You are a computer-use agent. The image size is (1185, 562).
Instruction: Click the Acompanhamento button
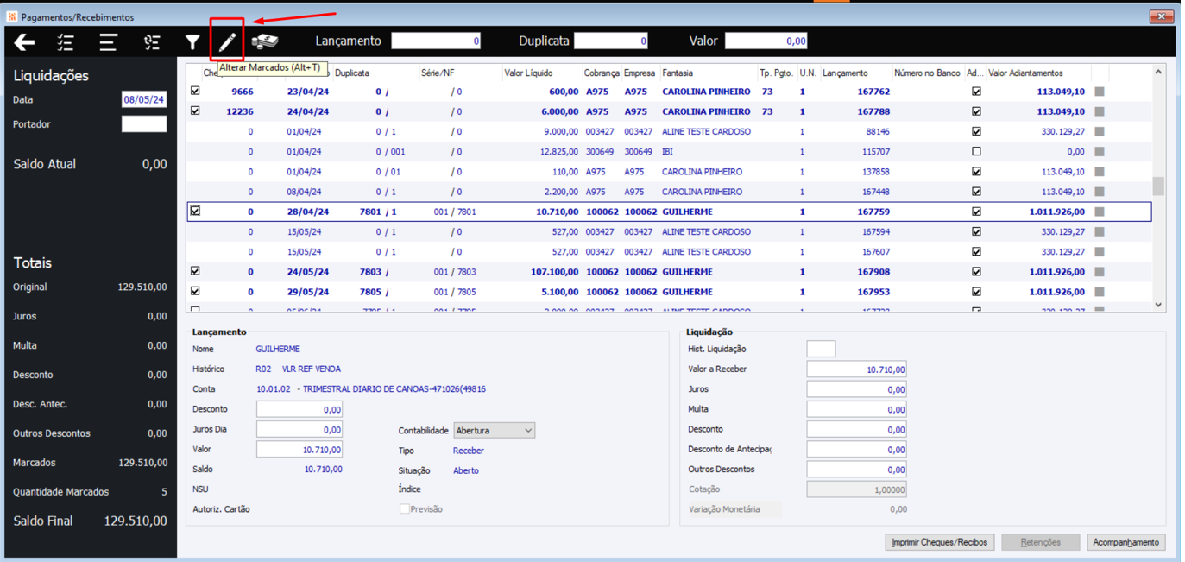(x=1126, y=542)
